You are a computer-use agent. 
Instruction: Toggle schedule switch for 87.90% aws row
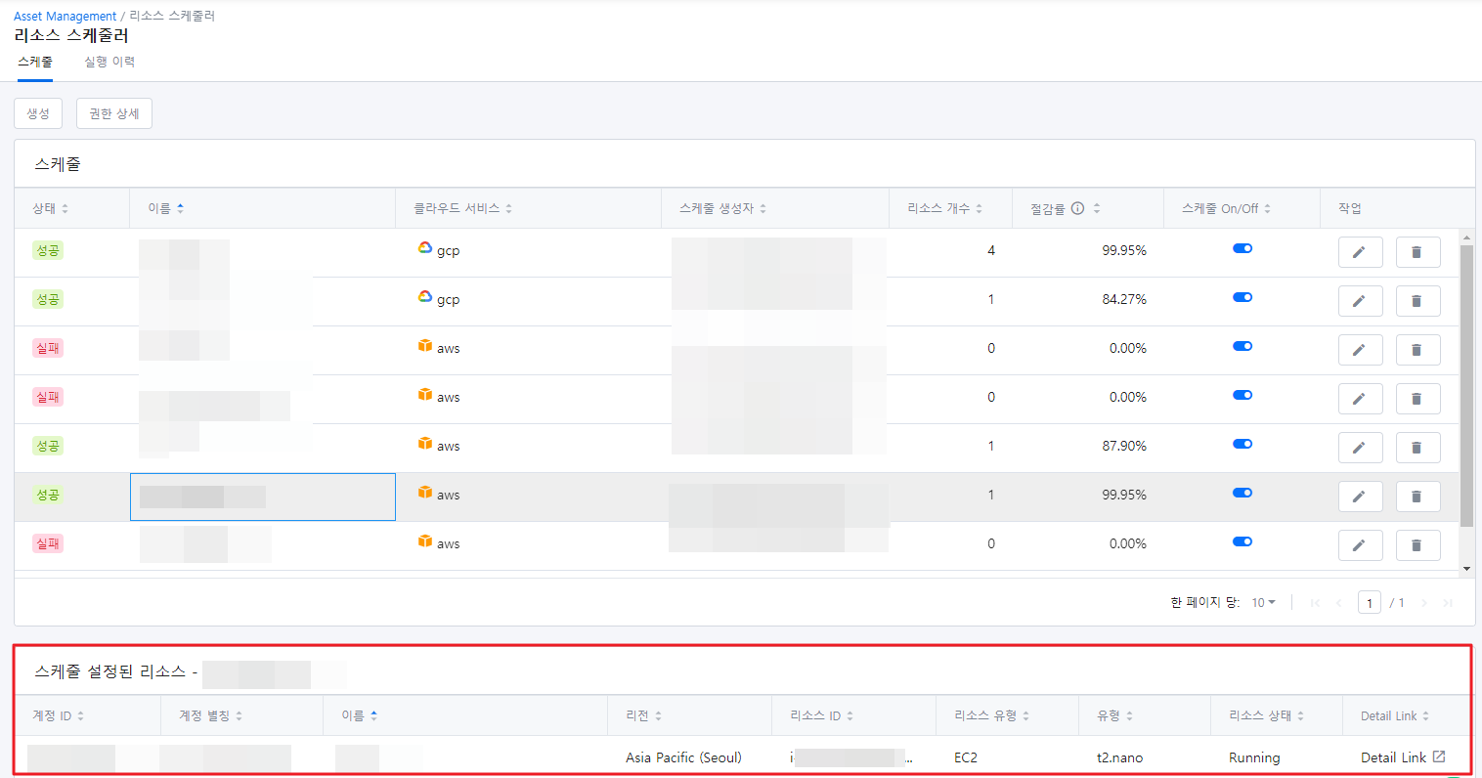coord(1242,444)
